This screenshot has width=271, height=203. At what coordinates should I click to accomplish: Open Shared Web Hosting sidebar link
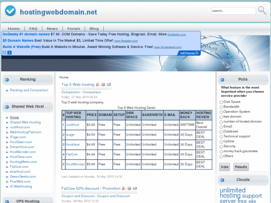tap(25, 122)
